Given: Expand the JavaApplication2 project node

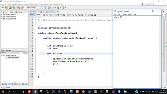Looking at the screenshot, I should tap(2, 14).
